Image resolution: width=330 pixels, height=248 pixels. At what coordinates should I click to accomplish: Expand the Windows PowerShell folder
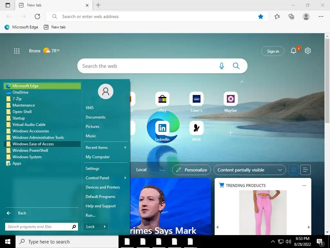(x=42, y=150)
